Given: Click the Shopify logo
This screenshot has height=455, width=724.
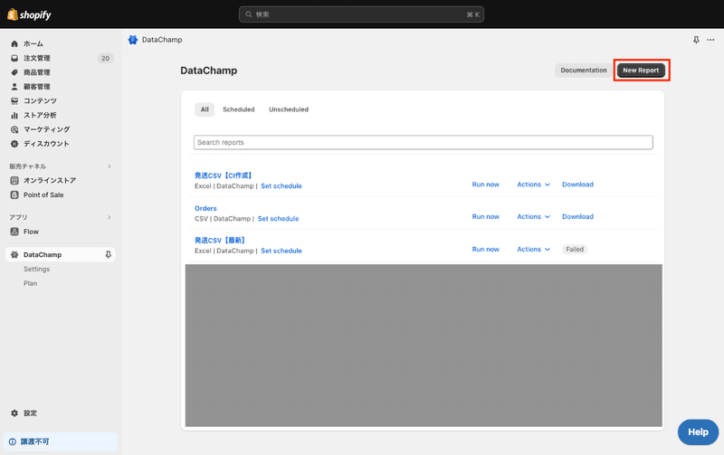Looking at the screenshot, I should pos(29,14).
